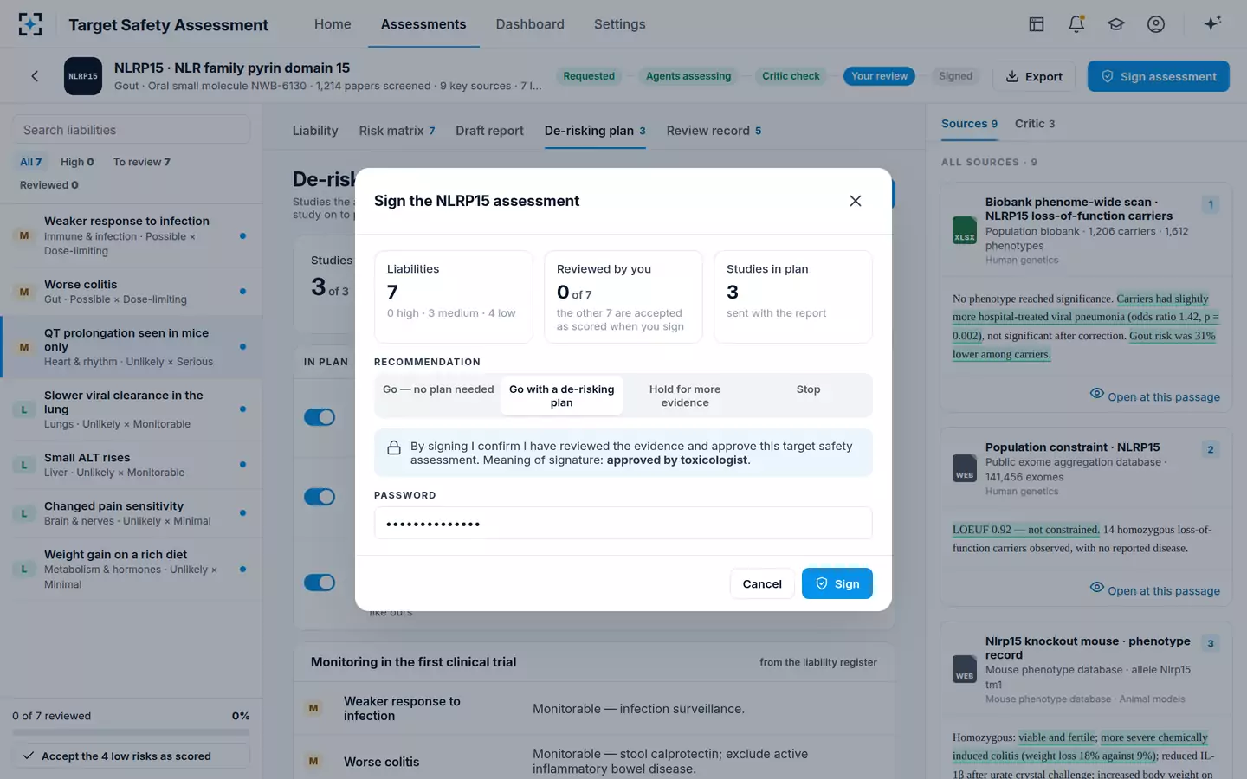
Task: Select 'QT prolongation seen in mice only' liability
Action: (131, 346)
